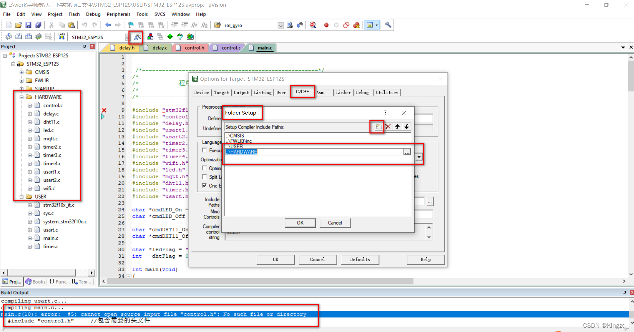The width and height of the screenshot is (634, 332).
Task: Switch to the Functions panel tab
Action: click(x=59, y=282)
